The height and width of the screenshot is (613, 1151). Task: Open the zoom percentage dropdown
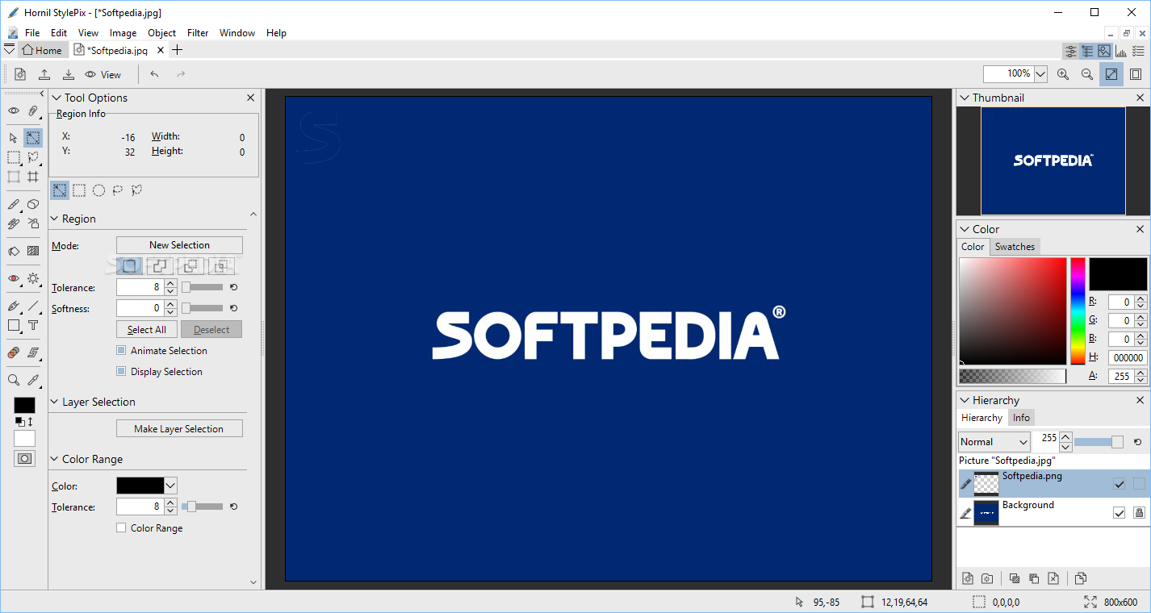click(1040, 74)
